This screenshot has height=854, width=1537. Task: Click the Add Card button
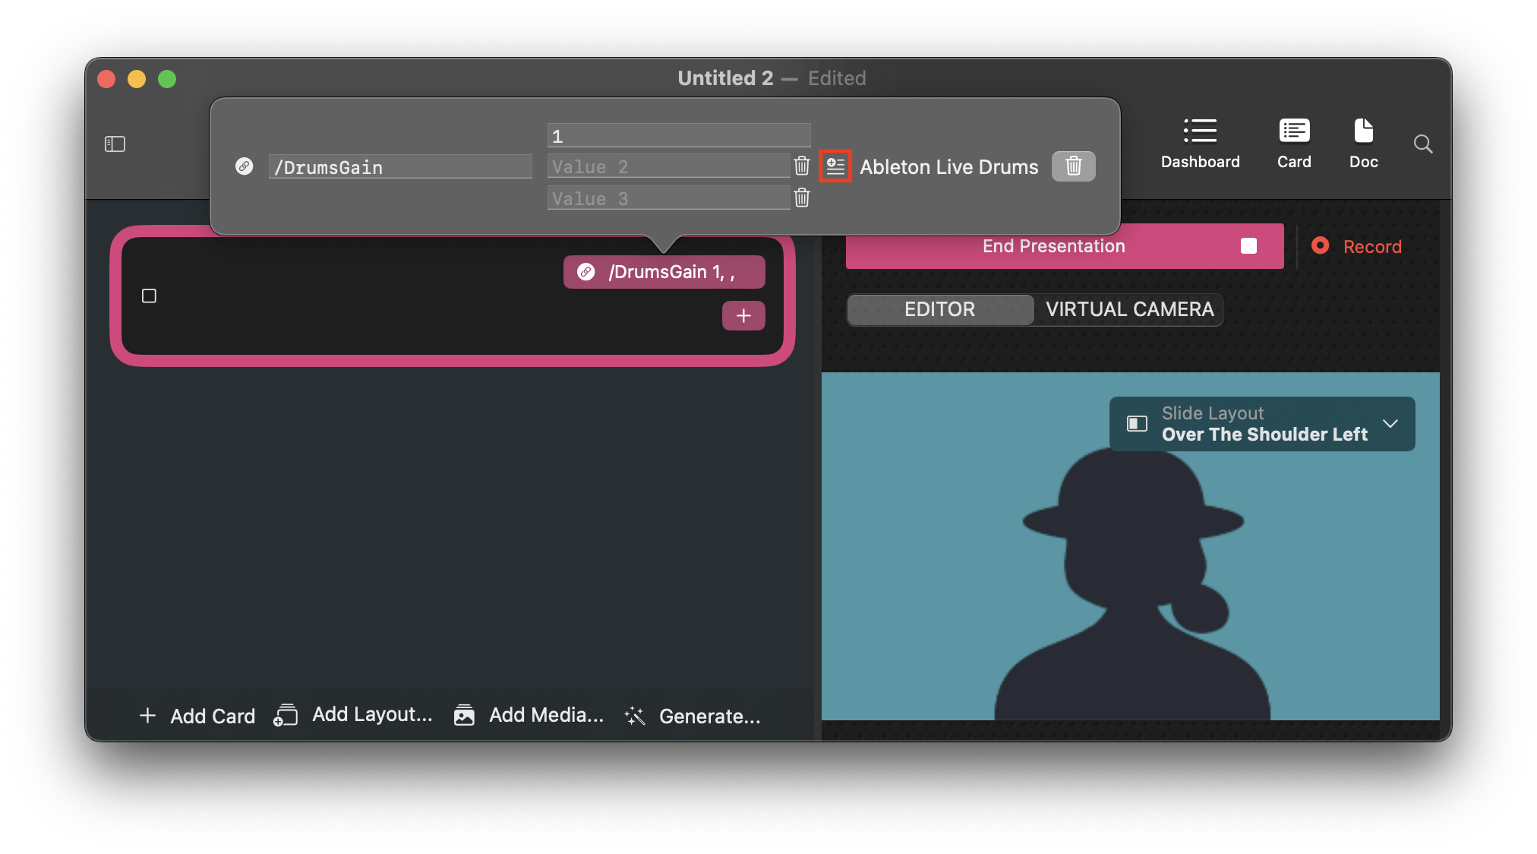(x=197, y=716)
